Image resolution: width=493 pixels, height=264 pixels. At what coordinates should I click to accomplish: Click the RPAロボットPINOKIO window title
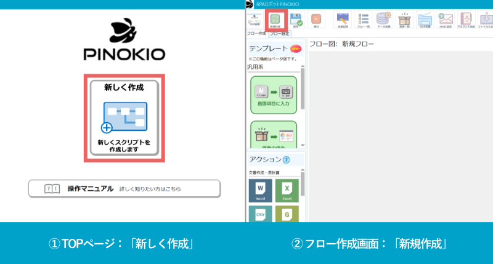[277, 4]
